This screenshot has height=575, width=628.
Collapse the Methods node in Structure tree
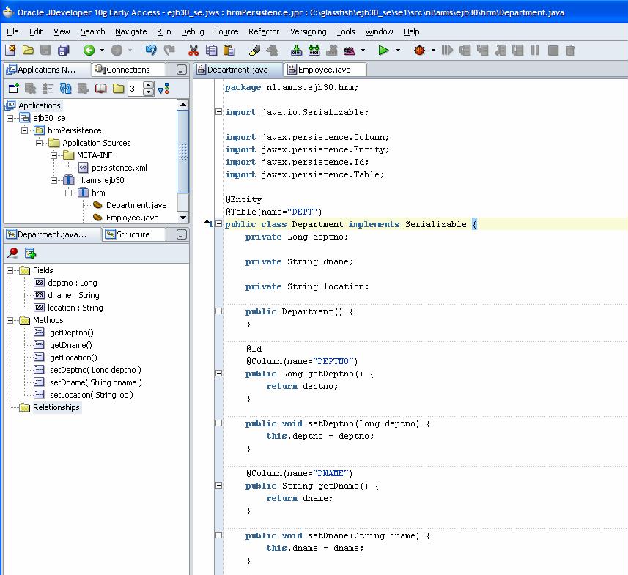(11, 320)
